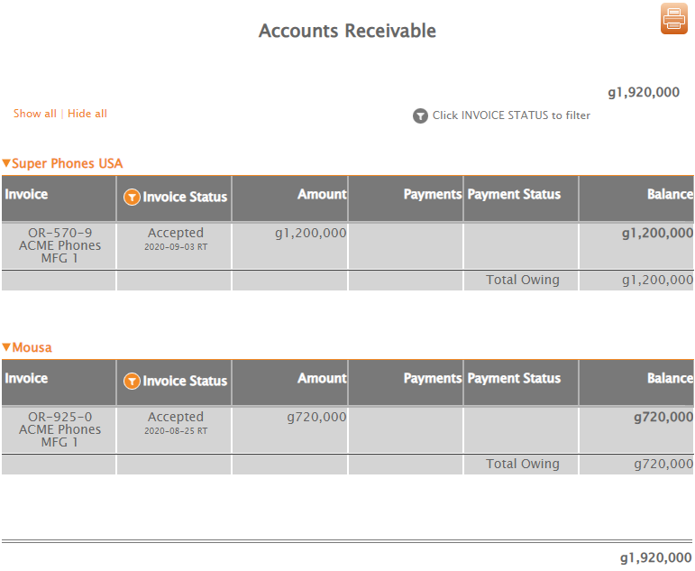
Task: Click the gray filter icon beside the hint text
Action: [x=420, y=115]
